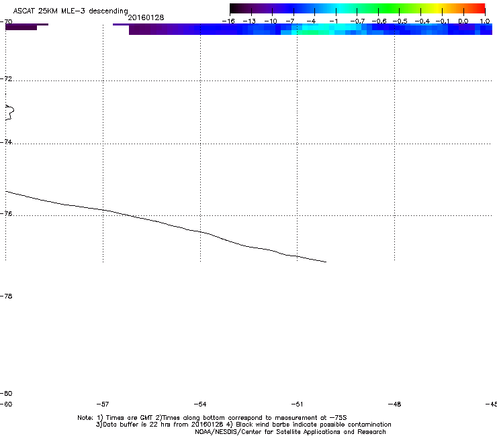The image size is (497, 436).
Task: Pick the red end of the color scale
Action: click(480, 8)
